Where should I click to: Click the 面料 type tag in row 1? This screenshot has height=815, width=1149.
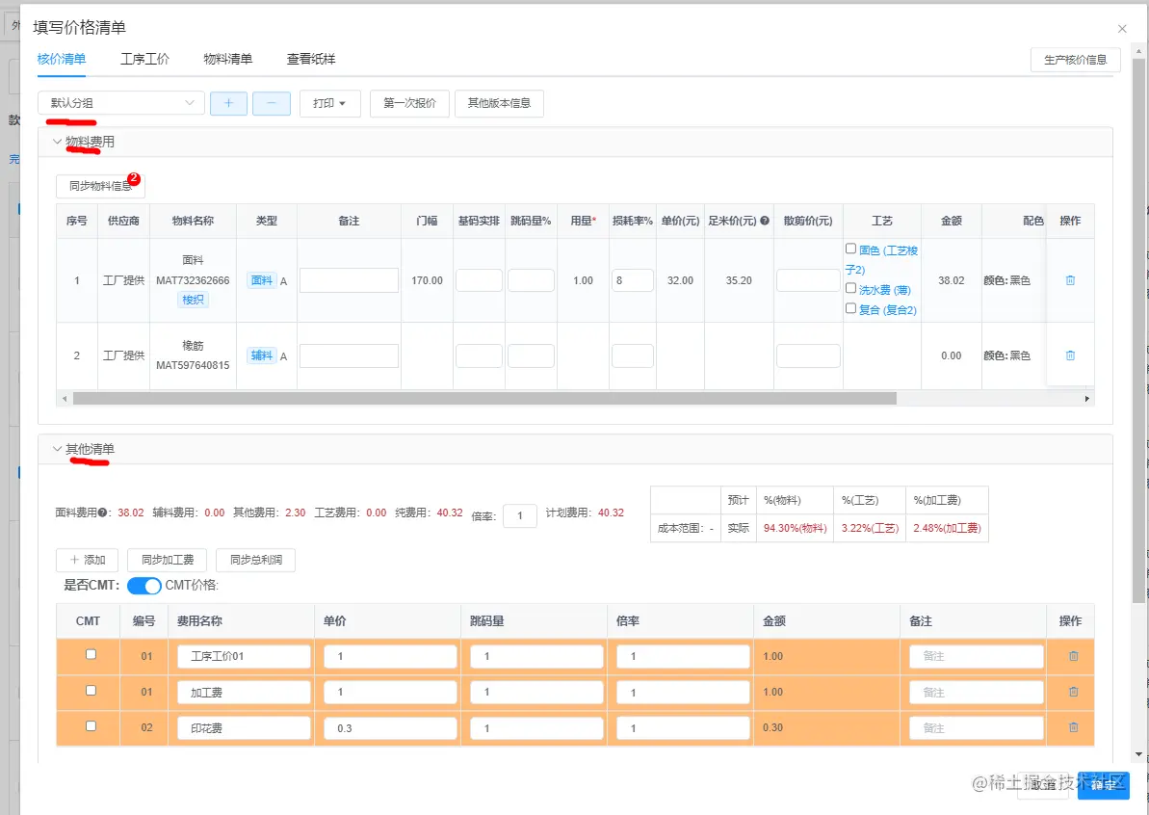click(262, 280)
